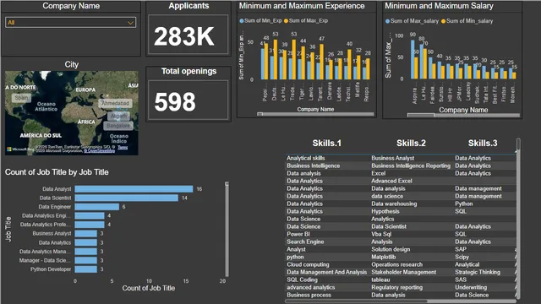Open the Terms link on the map
541x304 pixels.
(x=123, y=147)
